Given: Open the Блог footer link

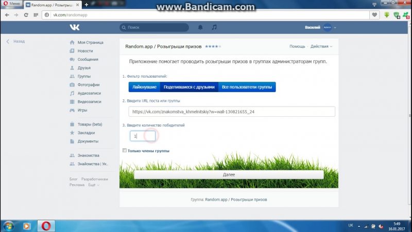Looking at the screenshot, I should pyautogui.click(x=73, y=179).
